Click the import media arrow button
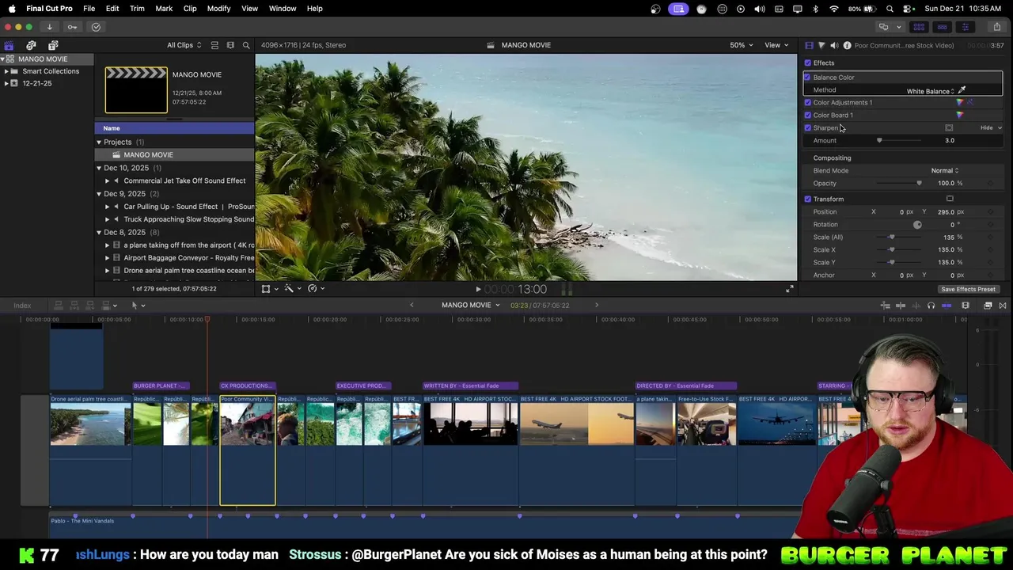 click(x=49, y=27)
